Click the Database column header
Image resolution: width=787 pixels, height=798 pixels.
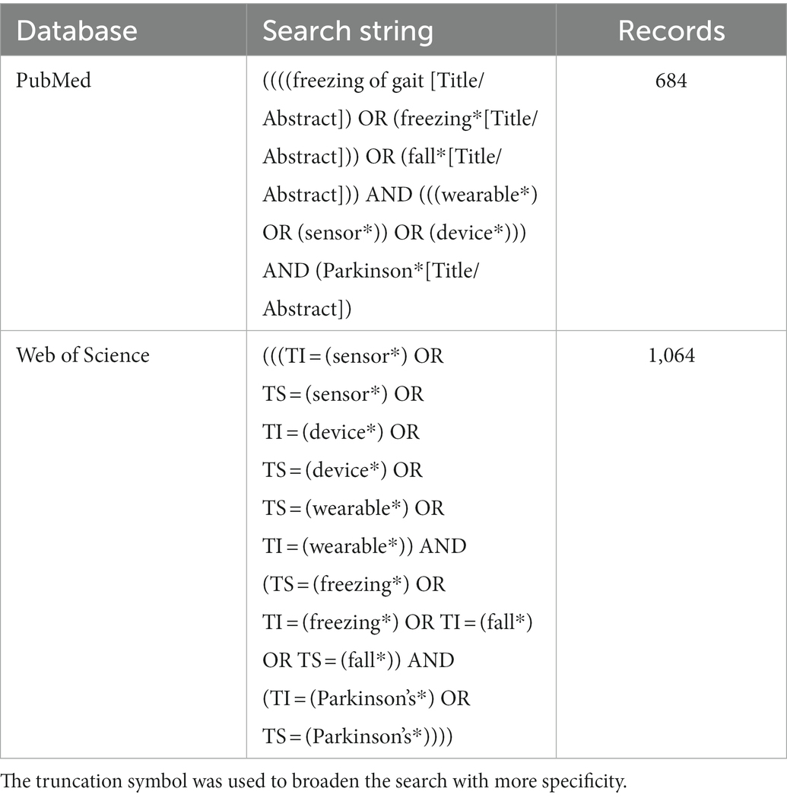point(76,30)
